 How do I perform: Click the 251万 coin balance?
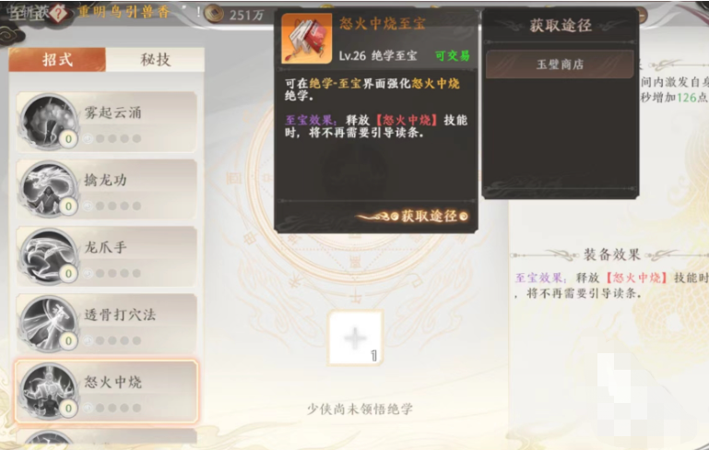pyautogui.click(x=246, y=15)
